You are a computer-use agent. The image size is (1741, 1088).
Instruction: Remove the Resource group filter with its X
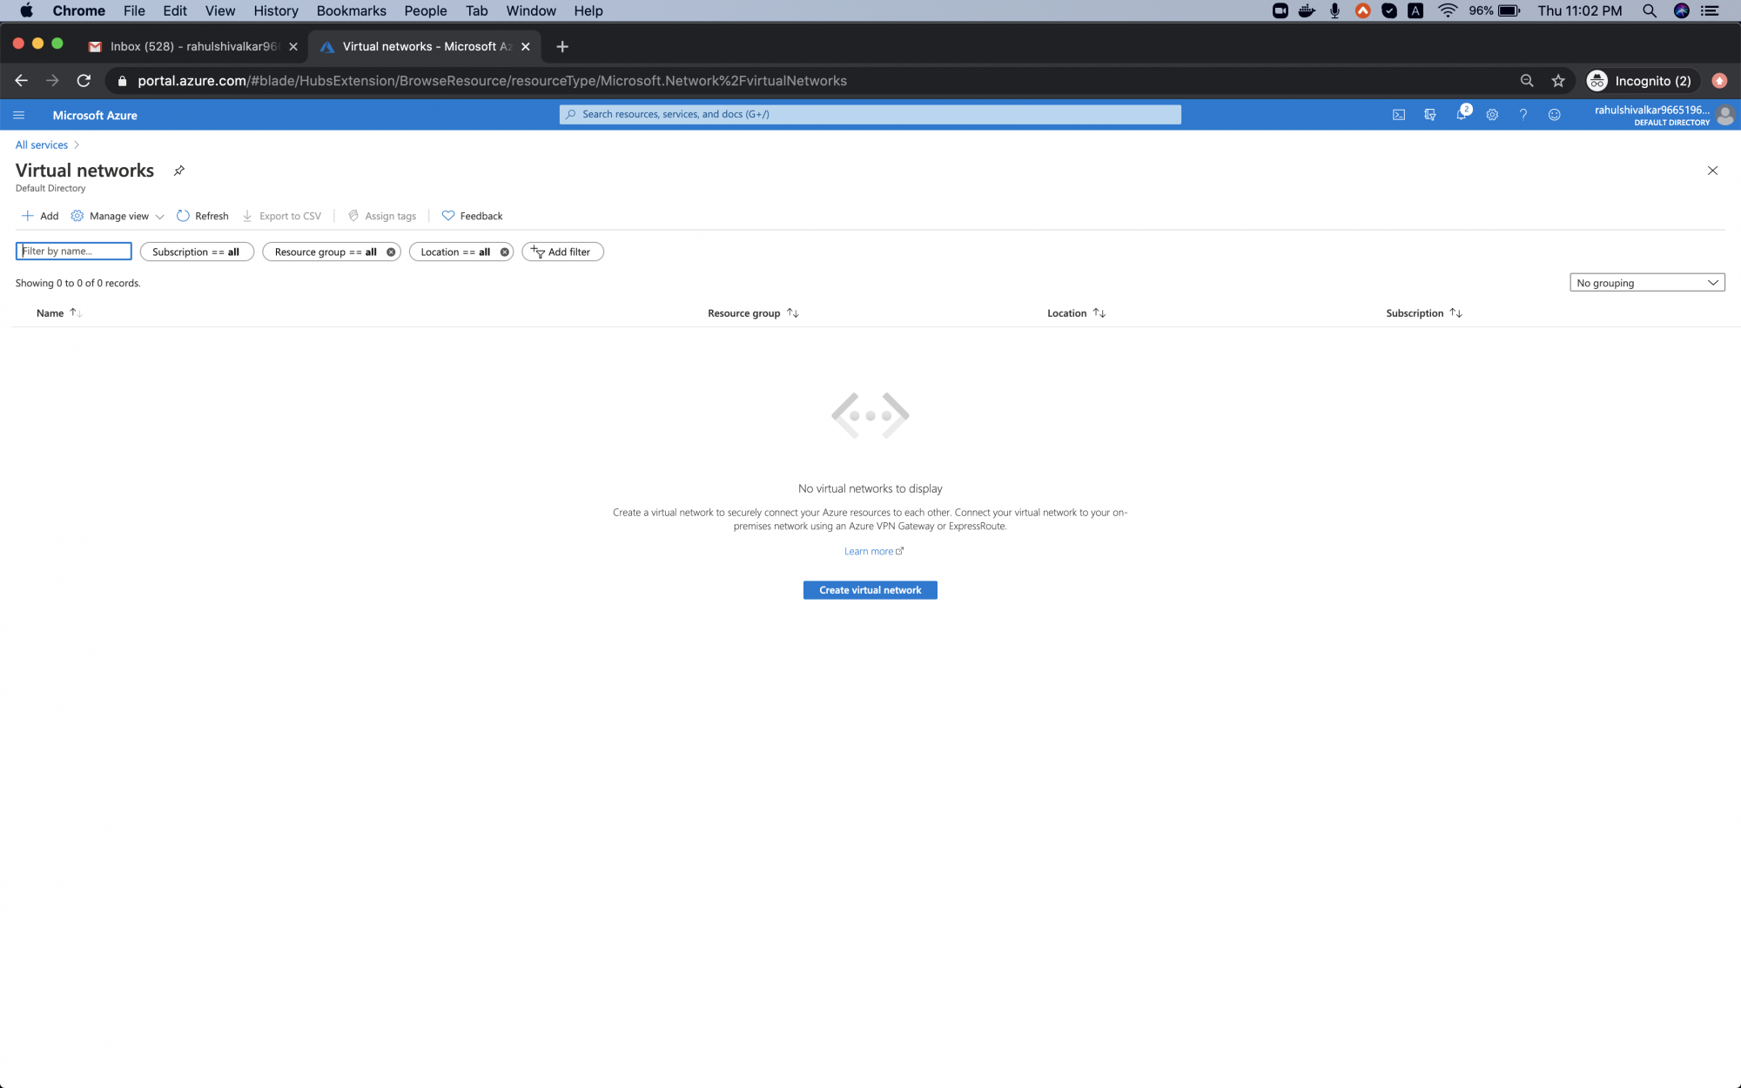point(391,252)
